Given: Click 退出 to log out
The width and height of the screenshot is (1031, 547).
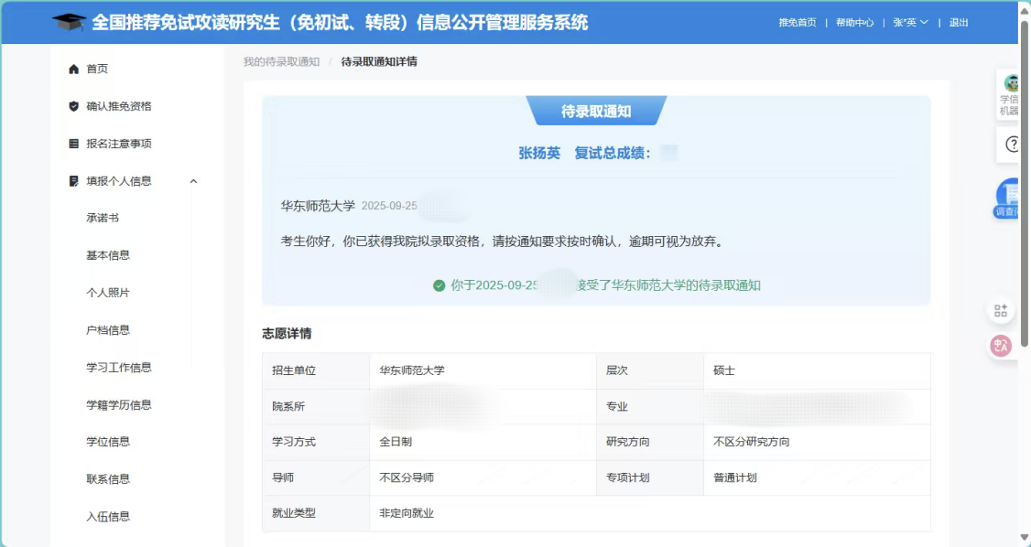Looking at the screenshot, I should 958,22.
